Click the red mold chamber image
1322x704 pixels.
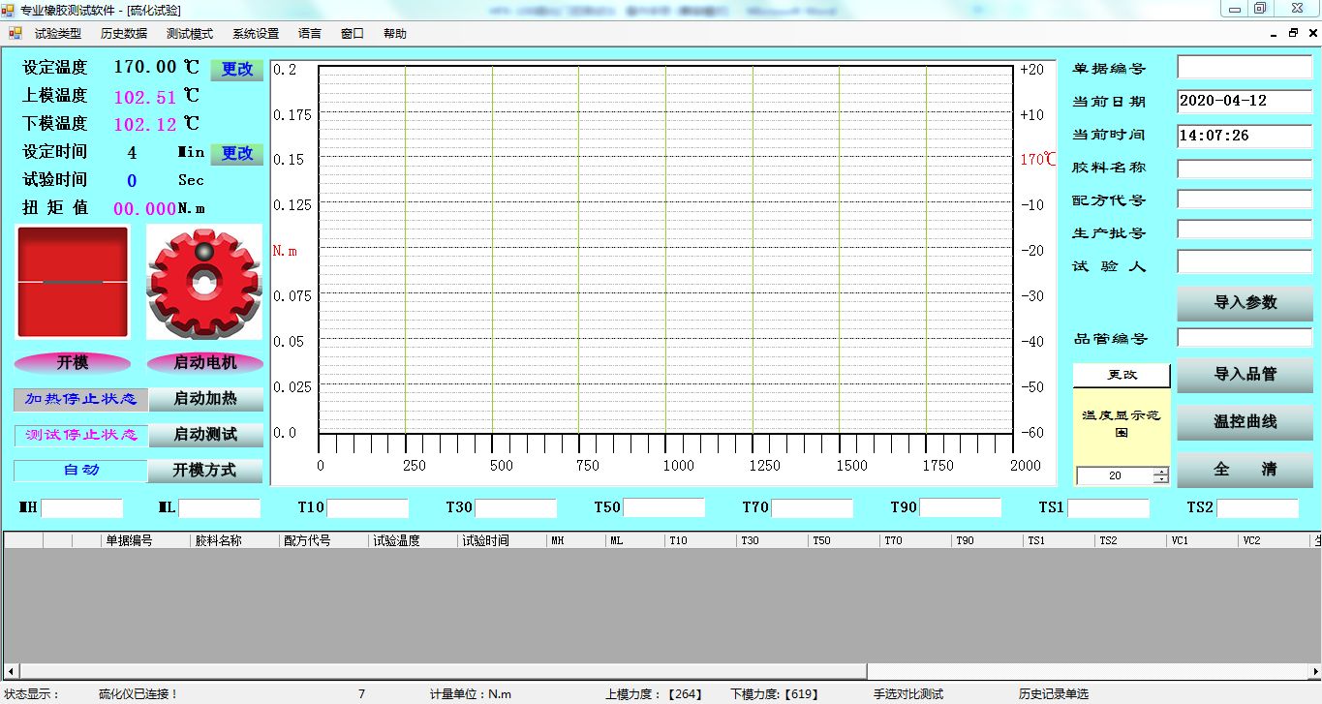(x=73, y=282)
